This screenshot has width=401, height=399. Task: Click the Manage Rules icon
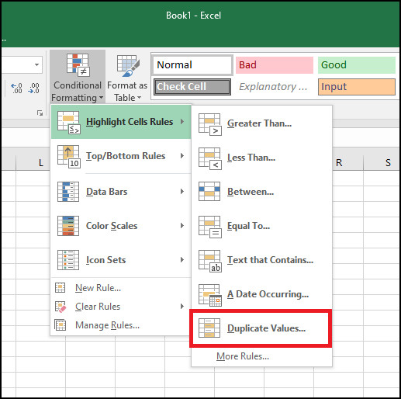pos(60,325)
